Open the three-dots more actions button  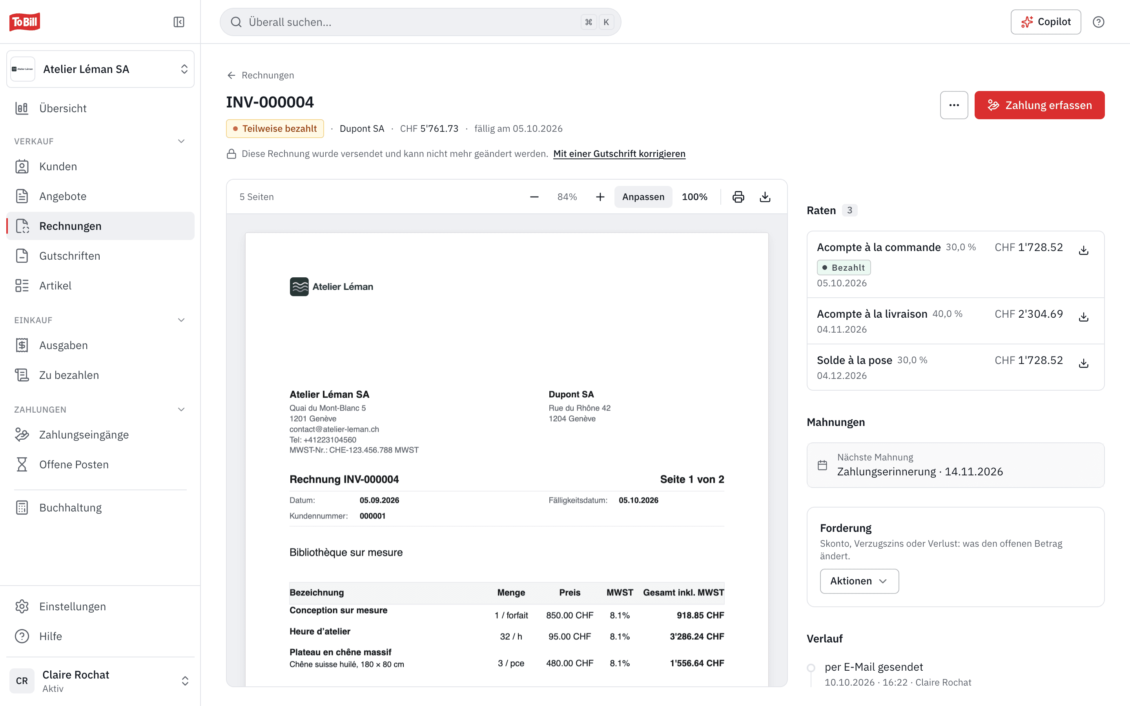point(954,105)
